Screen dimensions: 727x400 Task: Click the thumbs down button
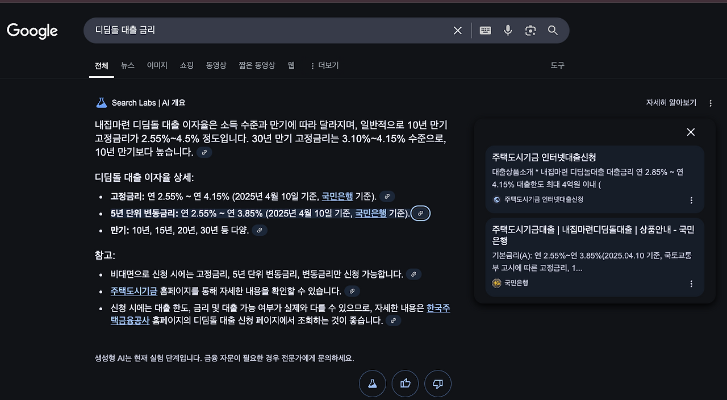(437, 384)
